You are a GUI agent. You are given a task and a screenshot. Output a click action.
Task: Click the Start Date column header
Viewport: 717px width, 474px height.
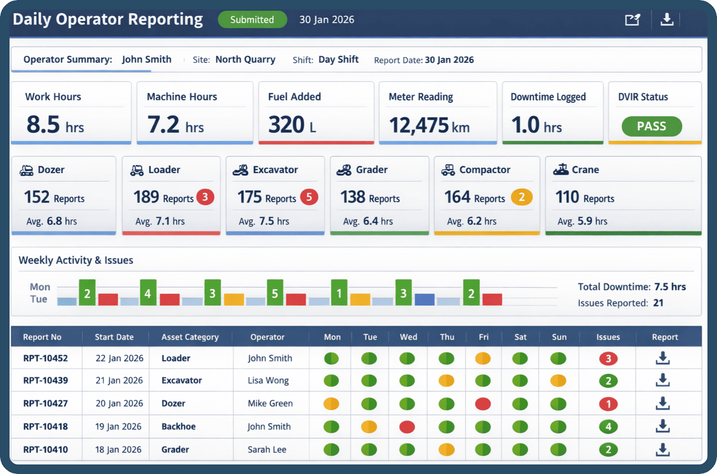click(115, 337)
